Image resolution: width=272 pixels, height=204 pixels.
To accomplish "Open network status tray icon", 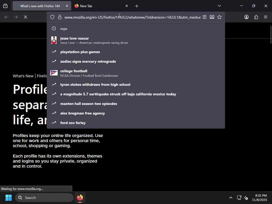I will tap(239, 198).
